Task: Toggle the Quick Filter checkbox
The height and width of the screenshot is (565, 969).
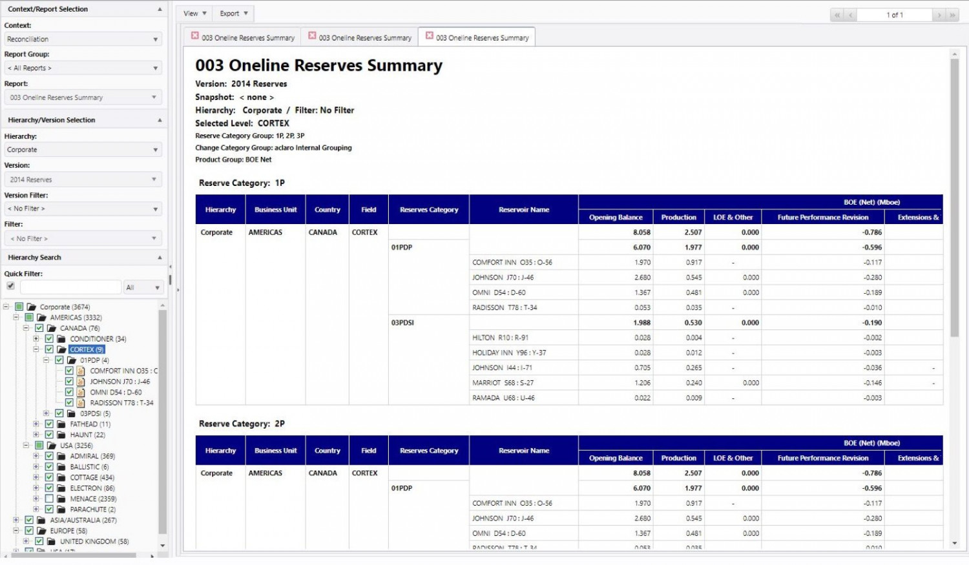Action: click(x=10, y=286)
